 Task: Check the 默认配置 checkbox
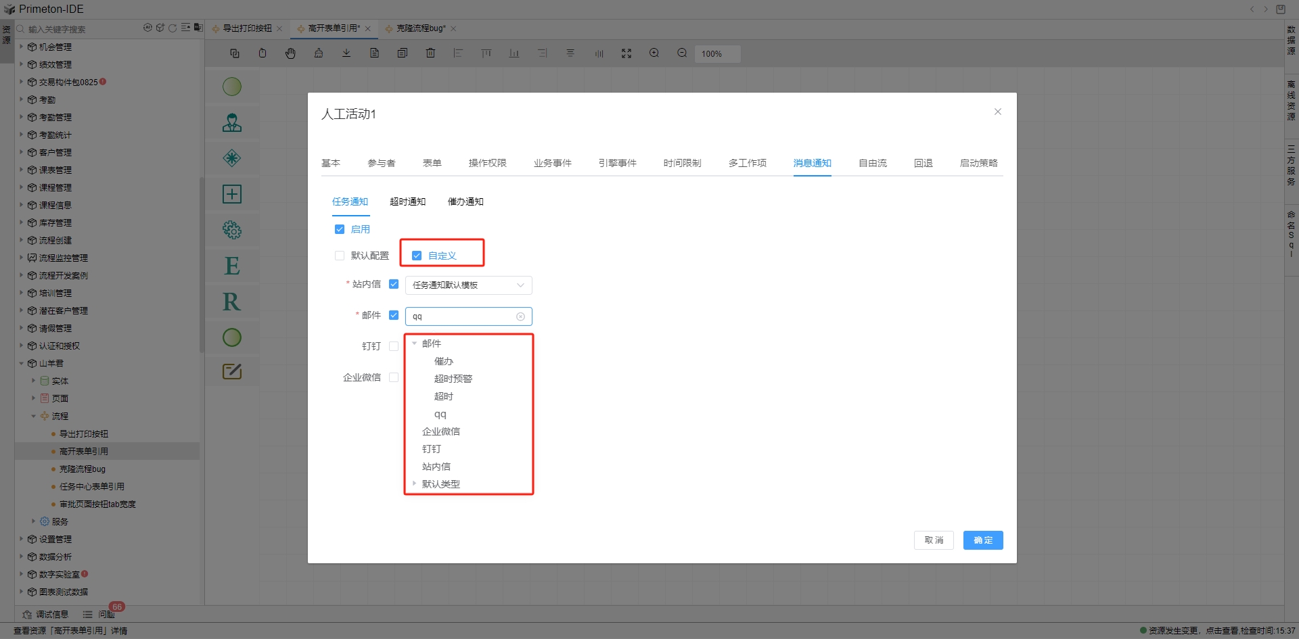340,256
